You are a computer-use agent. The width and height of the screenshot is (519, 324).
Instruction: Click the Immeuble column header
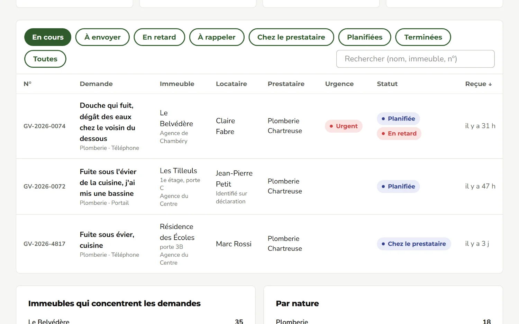(x=177, y=84)
